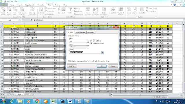This screenshot has height=104, width=185.
Task: Click Text to Columns icon
Action: [88, 11]
